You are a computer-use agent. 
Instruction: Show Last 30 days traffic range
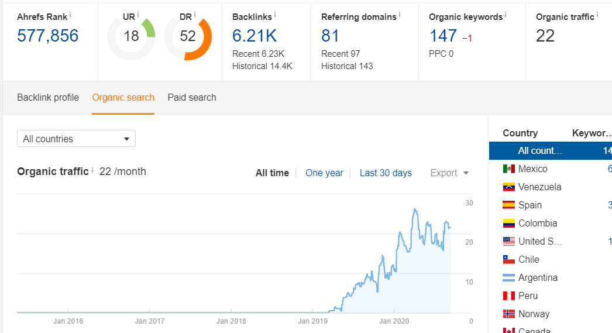pyautogui.click(x=386, y=173)
